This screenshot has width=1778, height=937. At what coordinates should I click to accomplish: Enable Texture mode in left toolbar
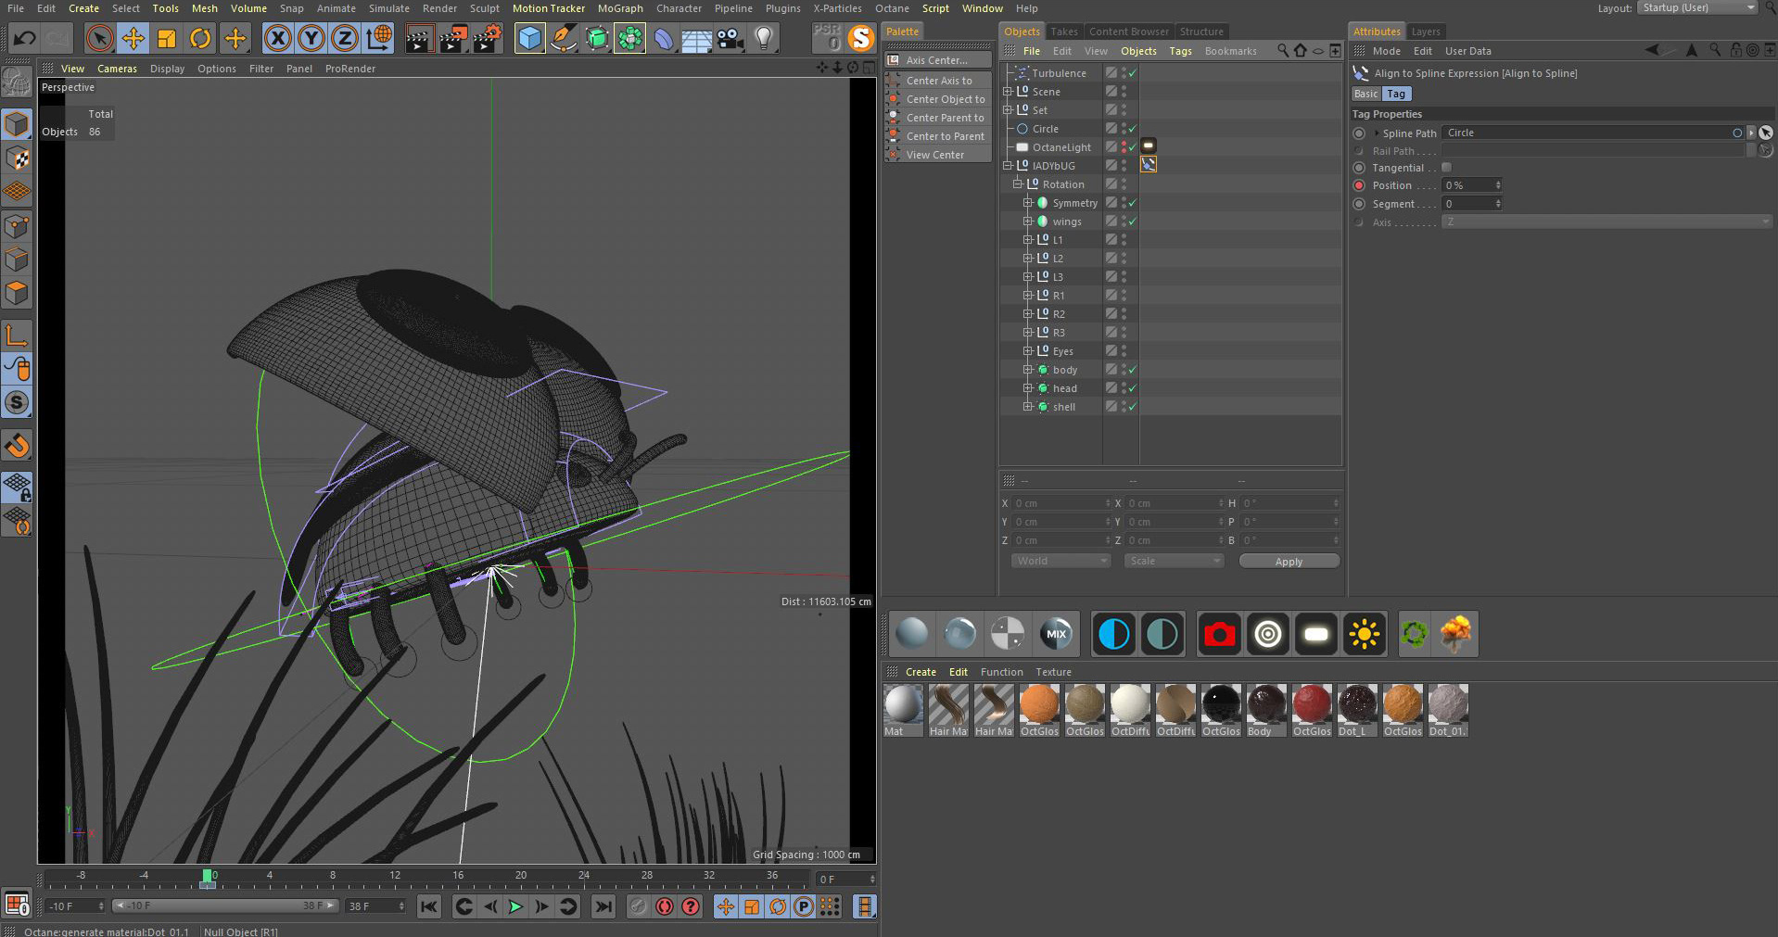[17, 158]
